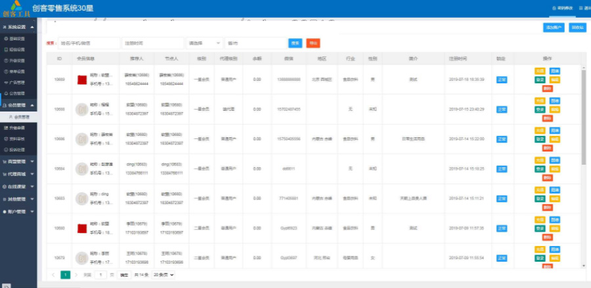The image size is (591, 288).
Task: Open the 请选择 dropdown in search bar
Action: (203, 43)
